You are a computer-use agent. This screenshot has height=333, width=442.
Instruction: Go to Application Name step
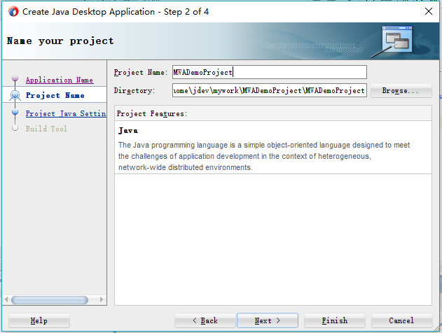coord(60,80)
